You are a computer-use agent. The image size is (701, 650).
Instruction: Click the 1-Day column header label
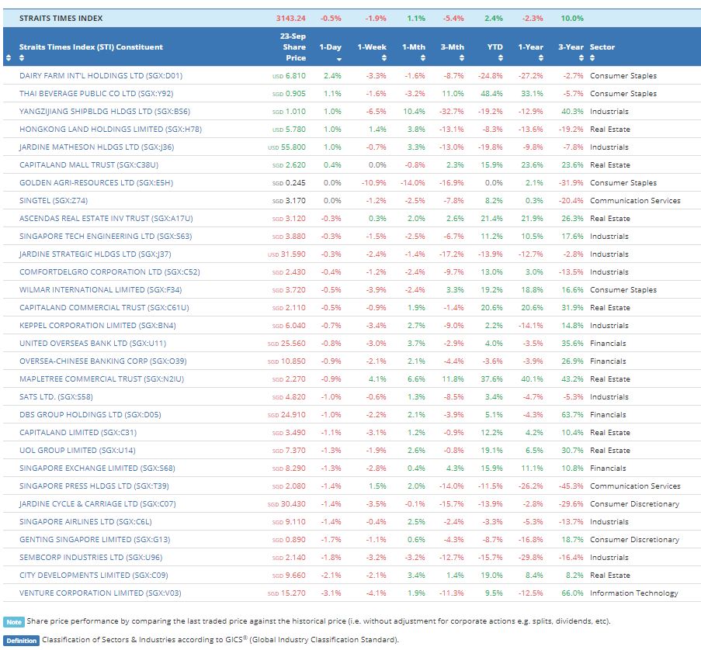[331, 47]
